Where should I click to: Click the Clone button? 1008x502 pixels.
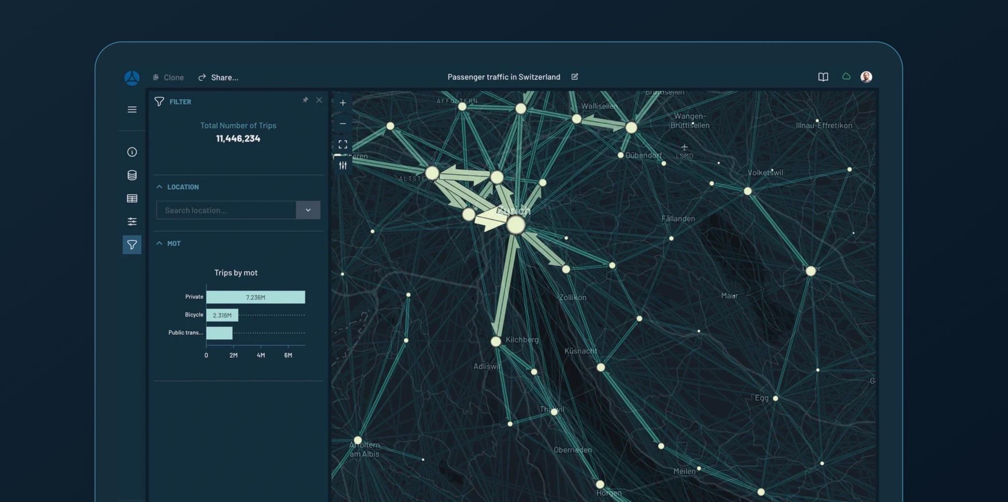pos(168,77)
